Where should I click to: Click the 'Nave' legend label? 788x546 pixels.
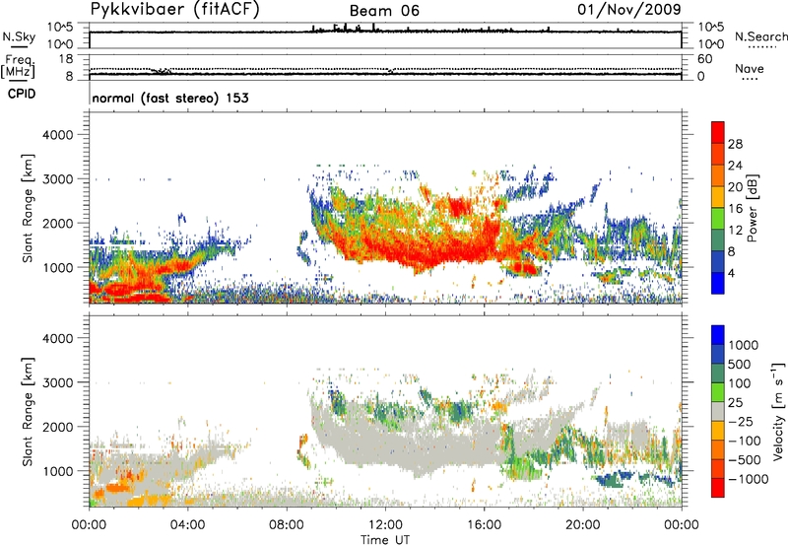pyautogui.click(x=750, y=68)
